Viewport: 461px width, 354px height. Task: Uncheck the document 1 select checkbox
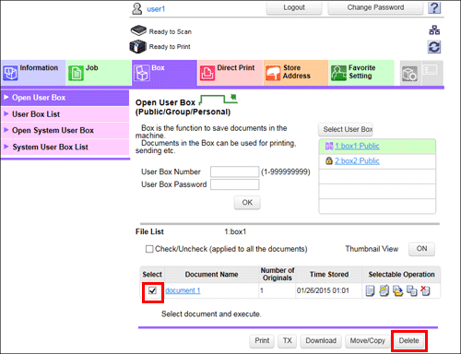(152, 290)
